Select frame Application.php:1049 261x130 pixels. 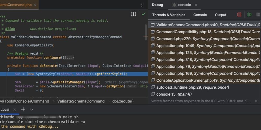[205, 46]
